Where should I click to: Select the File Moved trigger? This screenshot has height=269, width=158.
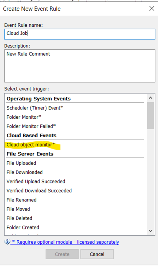point(18,209)
